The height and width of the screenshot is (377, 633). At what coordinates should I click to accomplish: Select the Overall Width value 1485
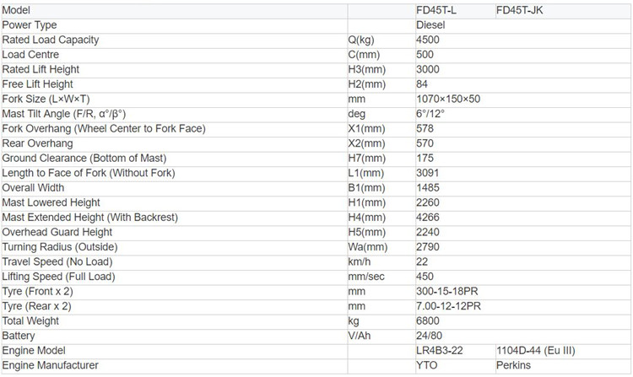pyautogui.click(x=428, y=187)
